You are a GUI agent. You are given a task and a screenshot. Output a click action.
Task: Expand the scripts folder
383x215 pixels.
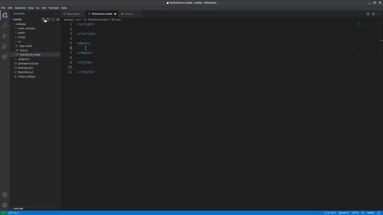tap(22, 37)
